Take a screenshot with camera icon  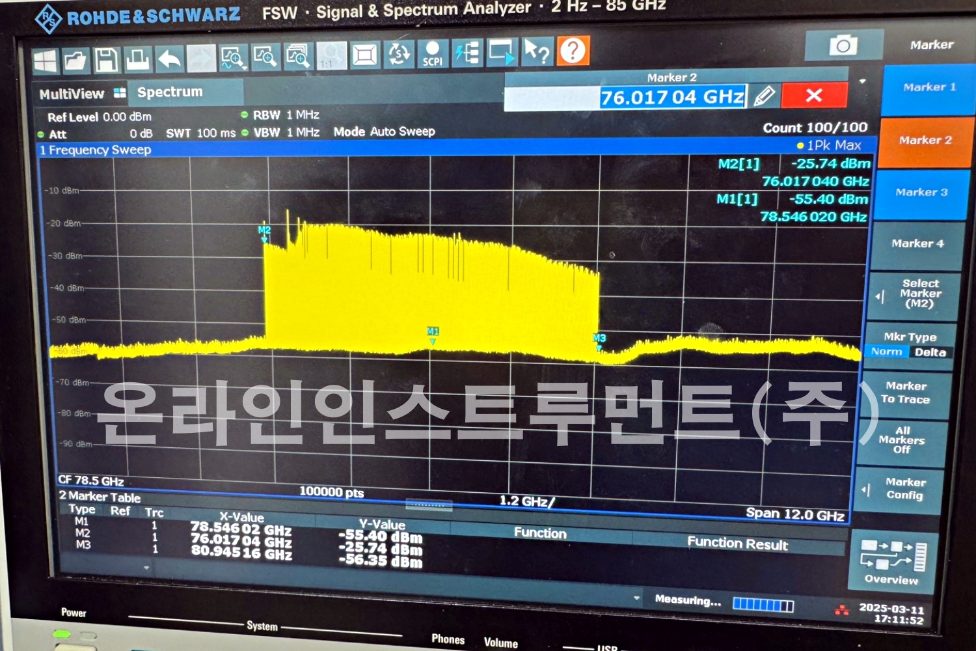[x=843, y=46]
